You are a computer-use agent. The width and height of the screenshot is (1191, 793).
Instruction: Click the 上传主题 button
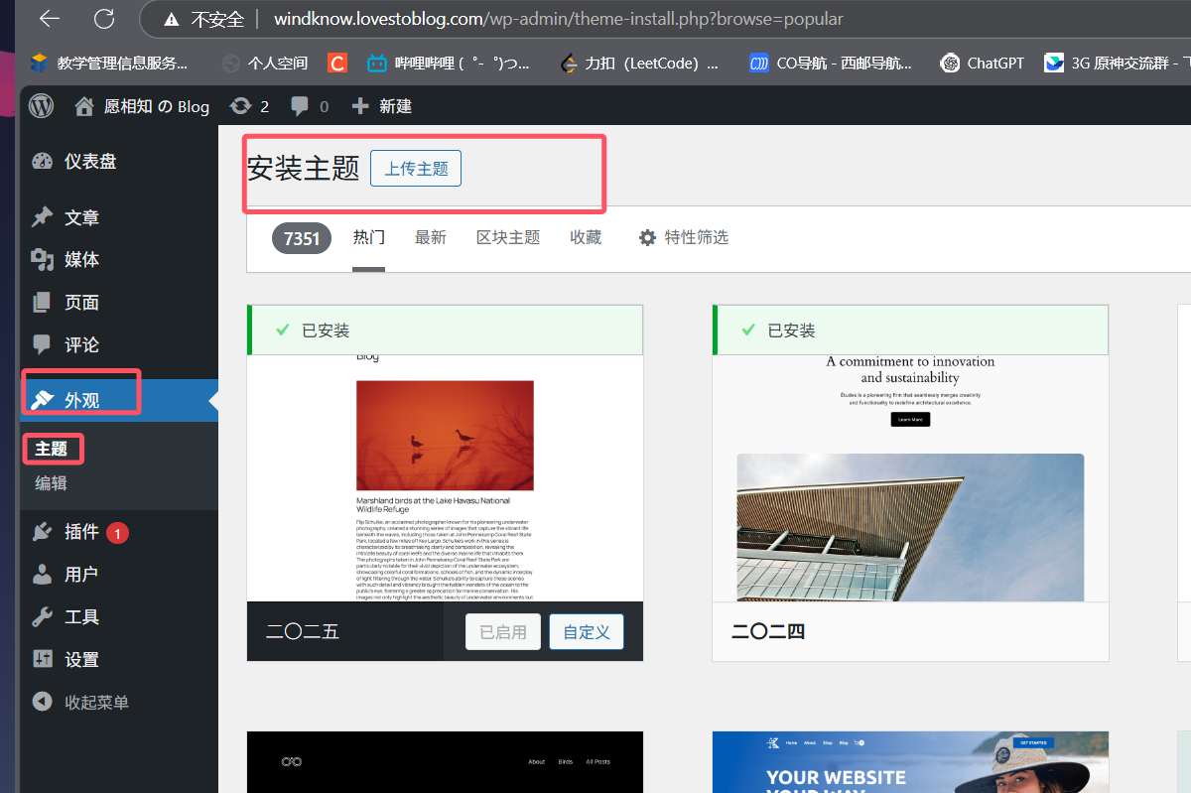coord(416,169)
